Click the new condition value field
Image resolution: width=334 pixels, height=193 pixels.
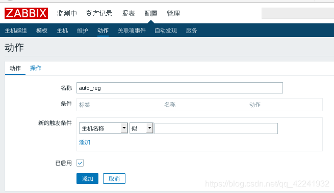216,128
